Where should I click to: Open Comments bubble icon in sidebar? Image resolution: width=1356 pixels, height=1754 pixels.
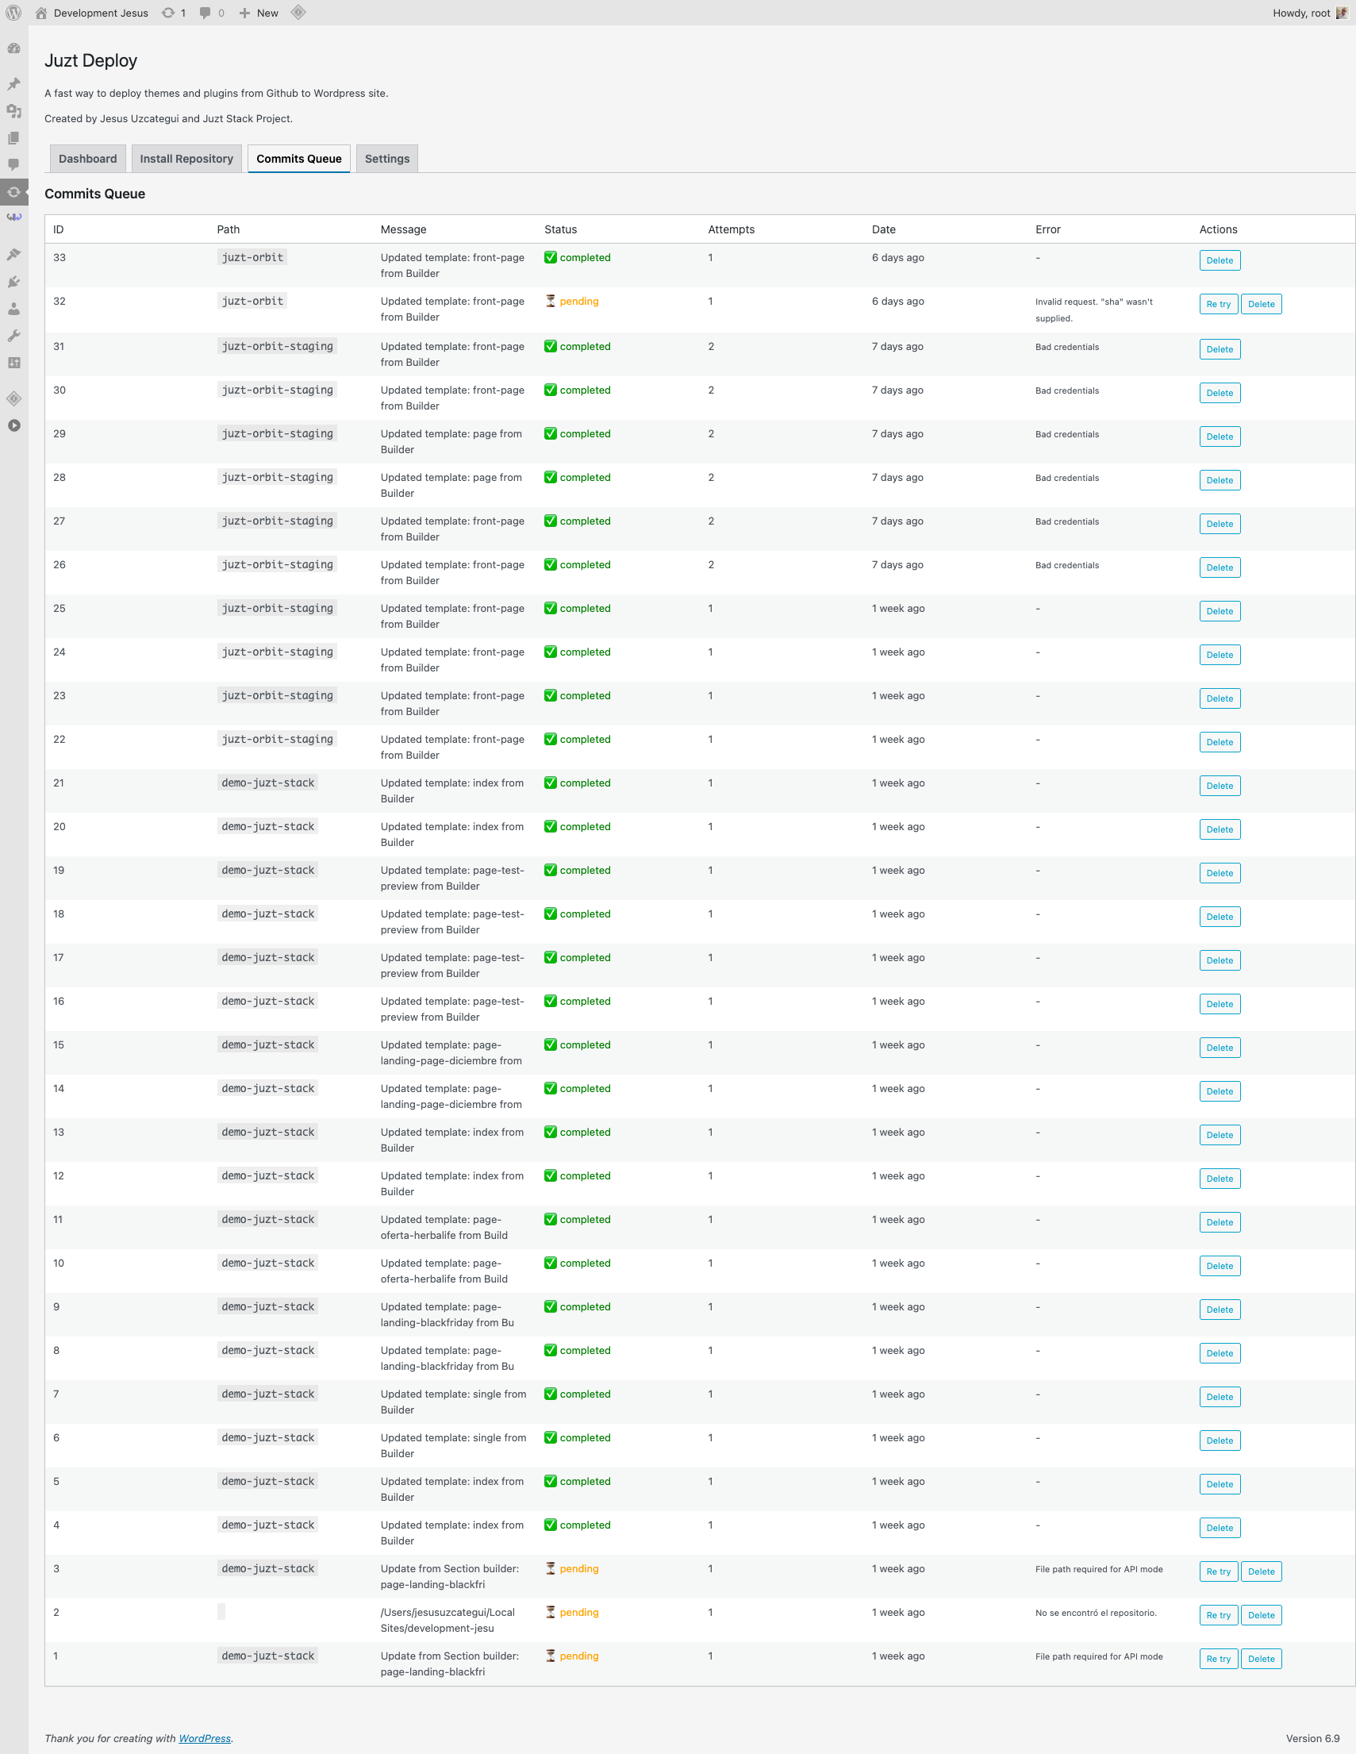pyautogui.click(x=13, y=164)
